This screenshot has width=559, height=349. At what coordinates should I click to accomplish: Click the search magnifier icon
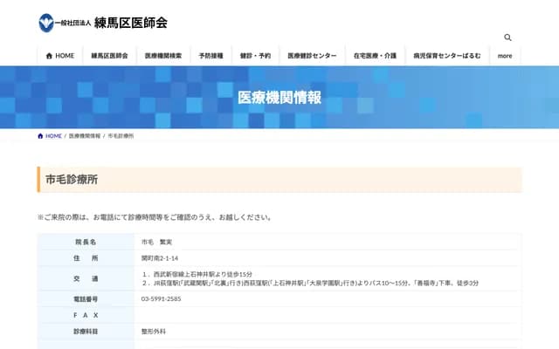point(507,38)
